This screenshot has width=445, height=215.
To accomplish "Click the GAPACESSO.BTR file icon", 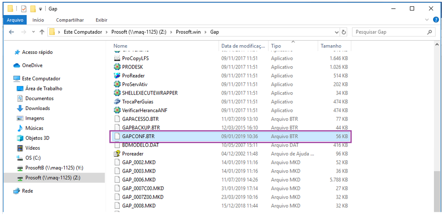I will 117,119.
